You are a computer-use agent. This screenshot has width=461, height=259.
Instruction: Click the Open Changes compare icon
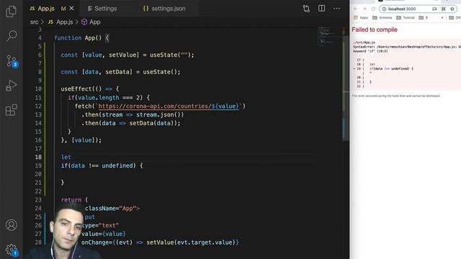[306, 9]
